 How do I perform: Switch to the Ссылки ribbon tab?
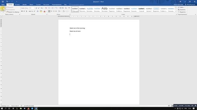click(x=38, y=5)
